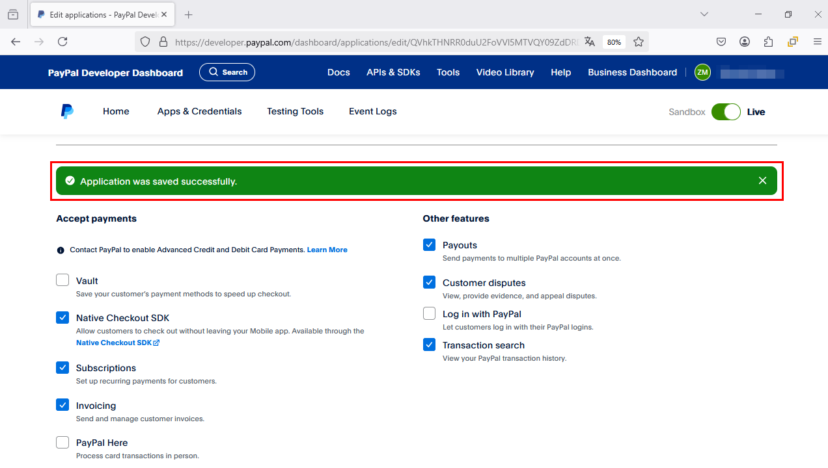Click the 'Other features' heading
Screen dimensions: 828x468
coord(456,218)
